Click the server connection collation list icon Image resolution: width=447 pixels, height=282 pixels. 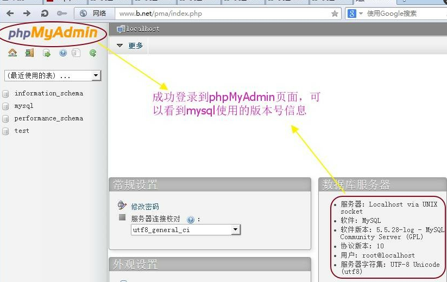point(122,217)
